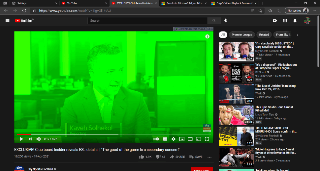The image size is (320, 171).
Task: Open more actions ellipsis under video
Action: (209, 157)
